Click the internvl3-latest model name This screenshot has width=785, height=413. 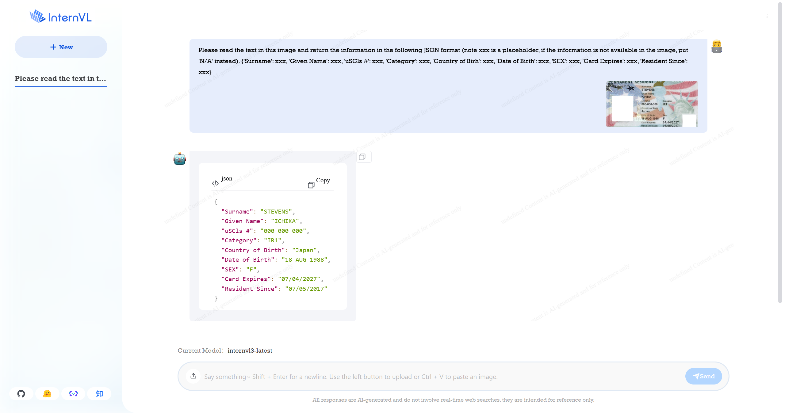click(250, 350)
